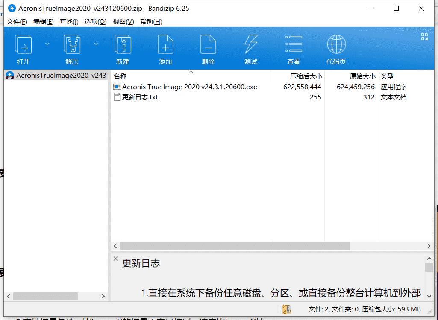Maximize the Bandizip window
Viewport: 438px width, 320px height.
point(396,8)
